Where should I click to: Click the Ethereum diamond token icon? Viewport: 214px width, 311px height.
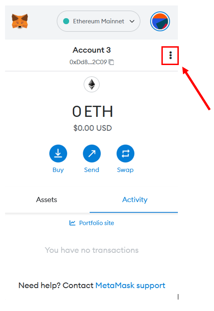click(91, 84)
